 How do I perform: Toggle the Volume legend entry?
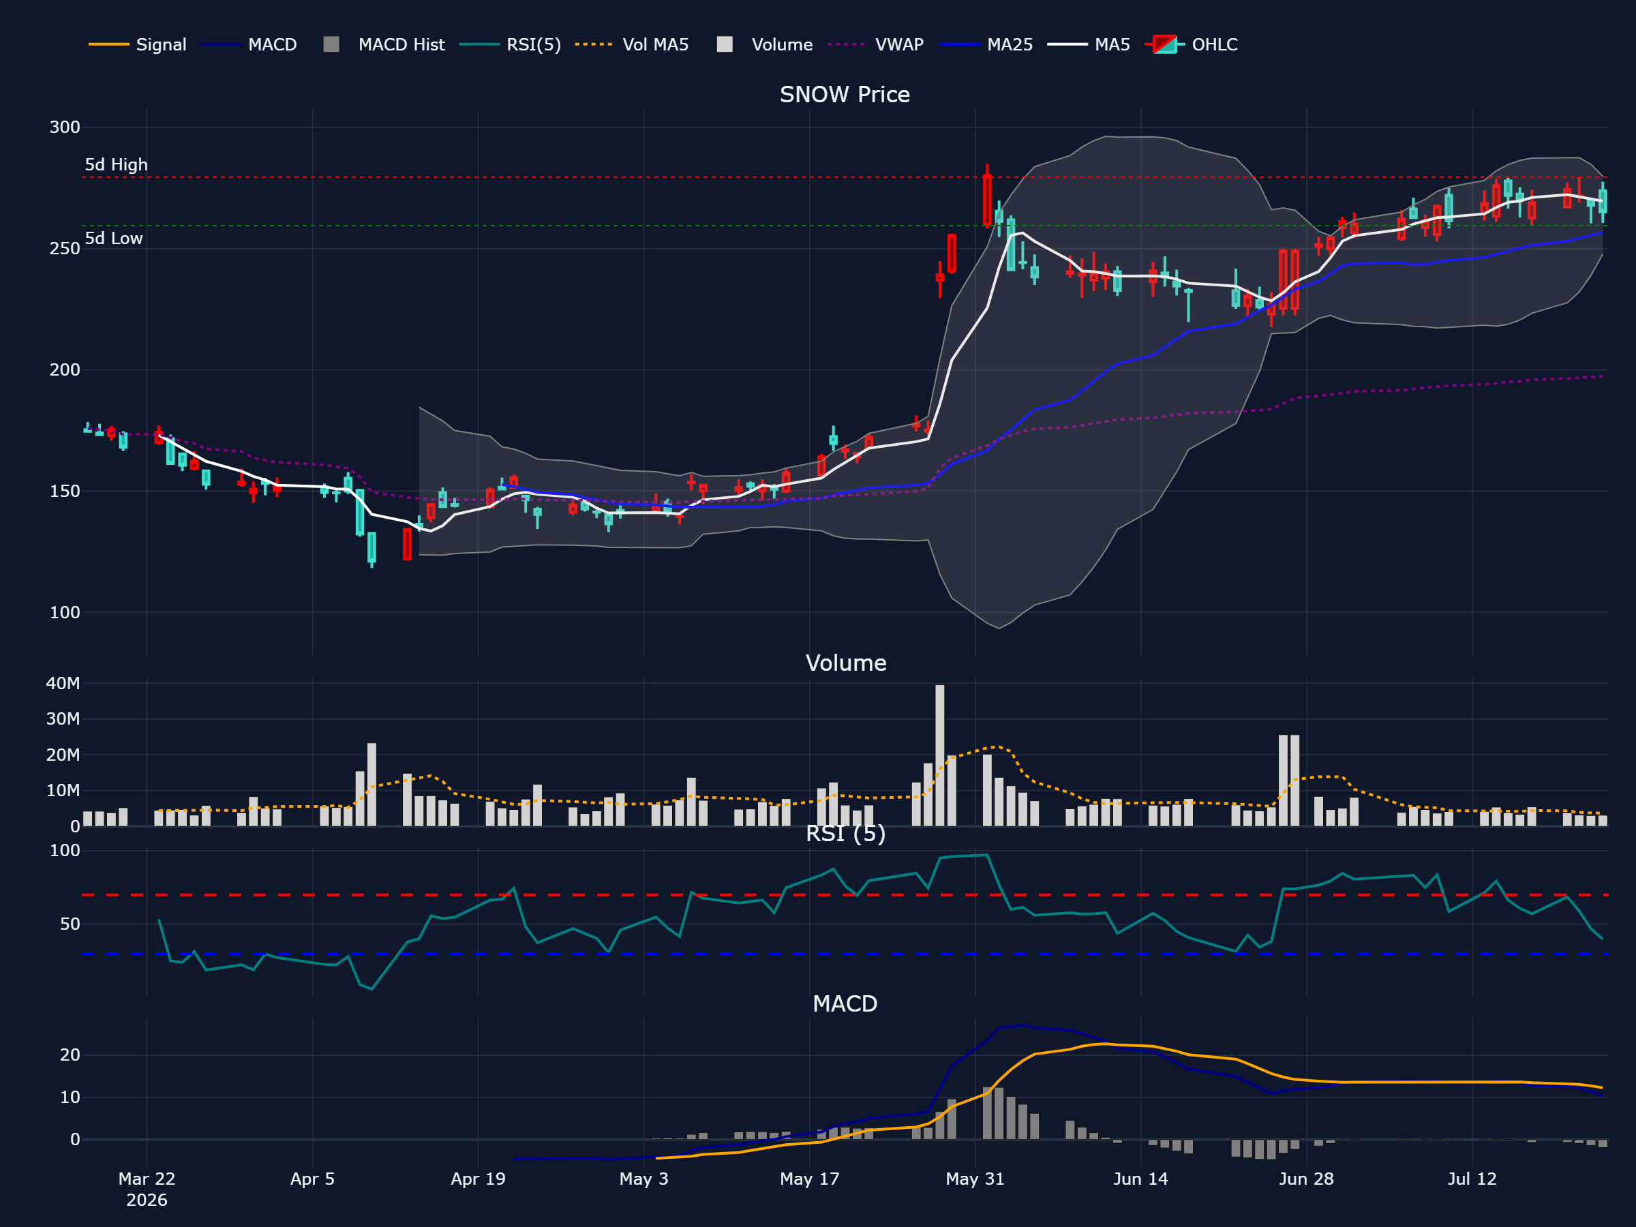click(765, 44)
